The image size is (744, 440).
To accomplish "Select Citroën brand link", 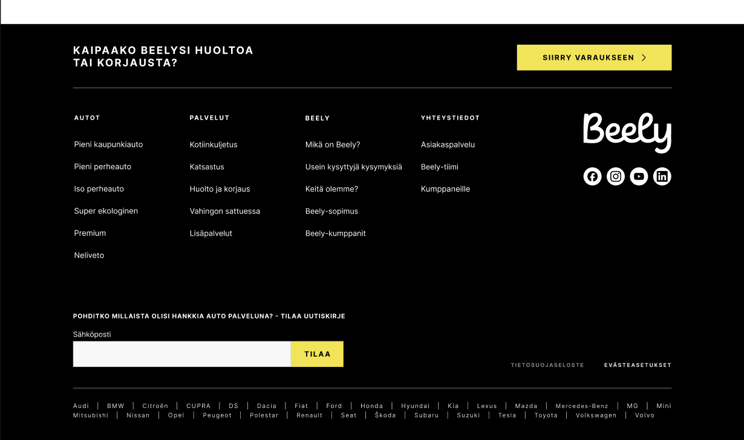I will 155,406.
